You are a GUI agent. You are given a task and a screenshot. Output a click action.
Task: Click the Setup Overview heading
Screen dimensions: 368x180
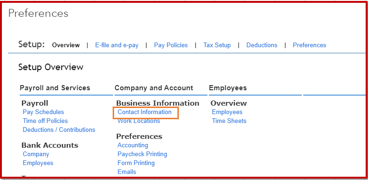click(51, 67)
